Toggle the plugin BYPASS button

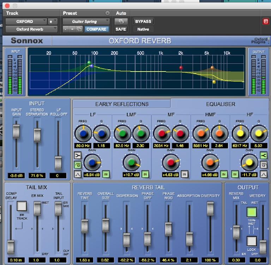pos(143,21)
